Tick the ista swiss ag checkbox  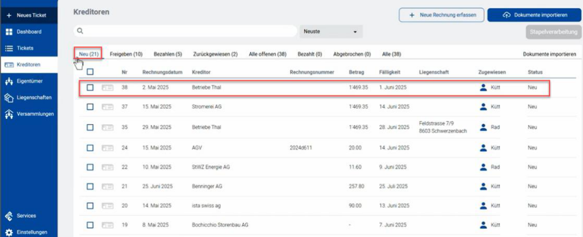tap(90, 205)
